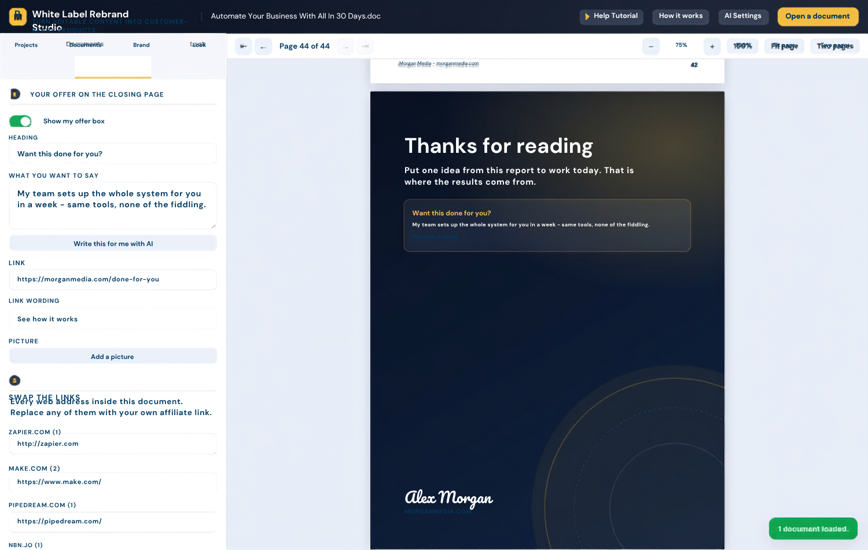Go to the first page arrow
Screen dimensions: 868x550
point(244,46)
